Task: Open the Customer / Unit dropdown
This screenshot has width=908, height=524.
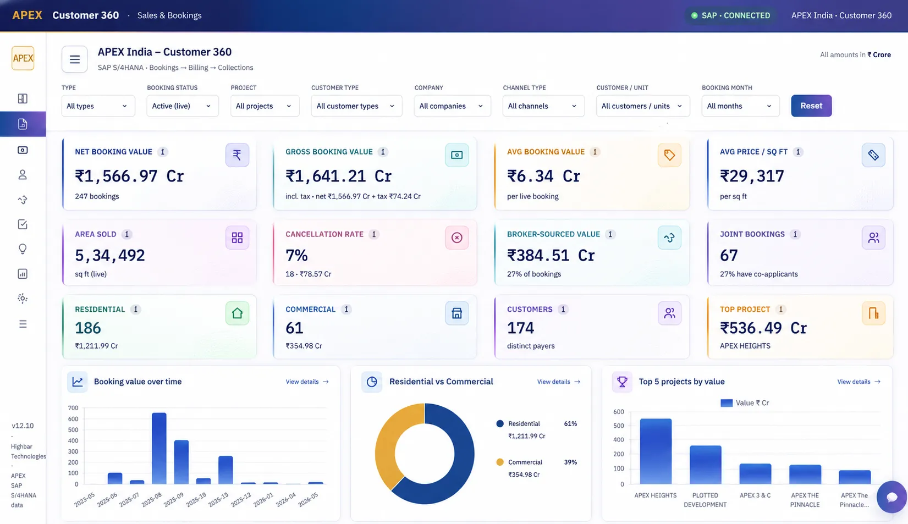Action: point(642,106)
